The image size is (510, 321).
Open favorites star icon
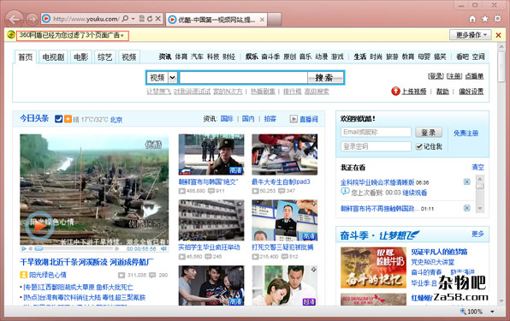pos(485,19)
